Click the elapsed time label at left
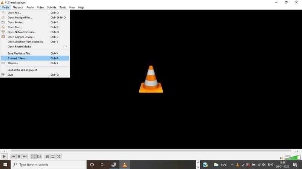 tap(4, 151)
